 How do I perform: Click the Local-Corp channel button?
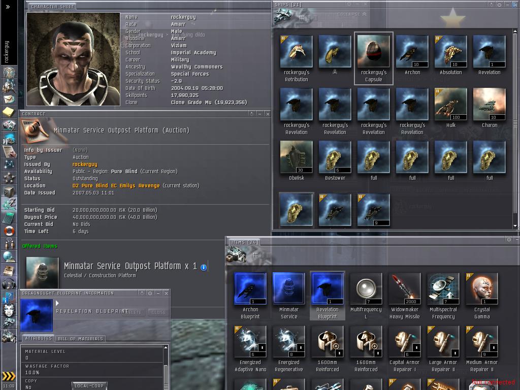[x=89, y=386]
